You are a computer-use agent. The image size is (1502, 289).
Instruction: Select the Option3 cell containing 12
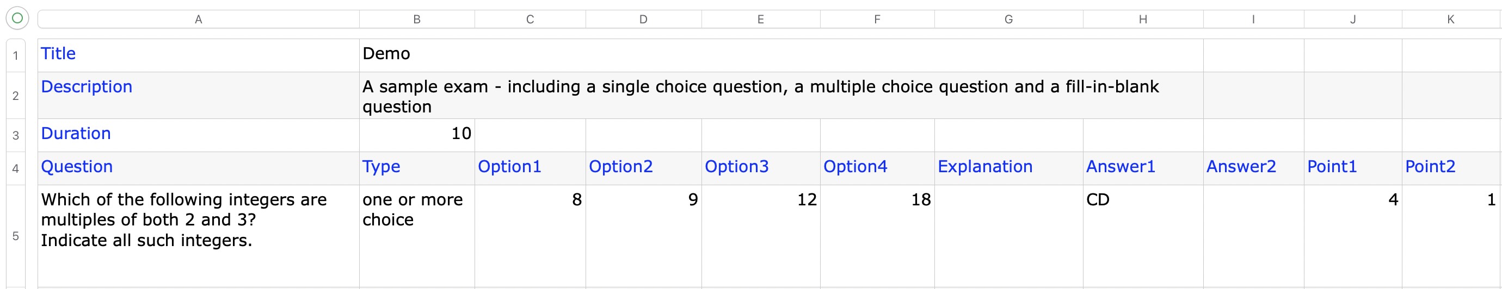click(761, 236)
